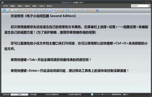152x97 pixels.
Task: Click the 本文本次阅读时间 status label
Action: (x=52, y=94)
